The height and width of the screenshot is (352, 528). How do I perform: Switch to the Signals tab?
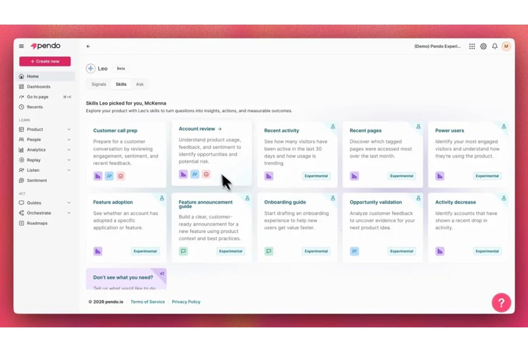(99, 84)
